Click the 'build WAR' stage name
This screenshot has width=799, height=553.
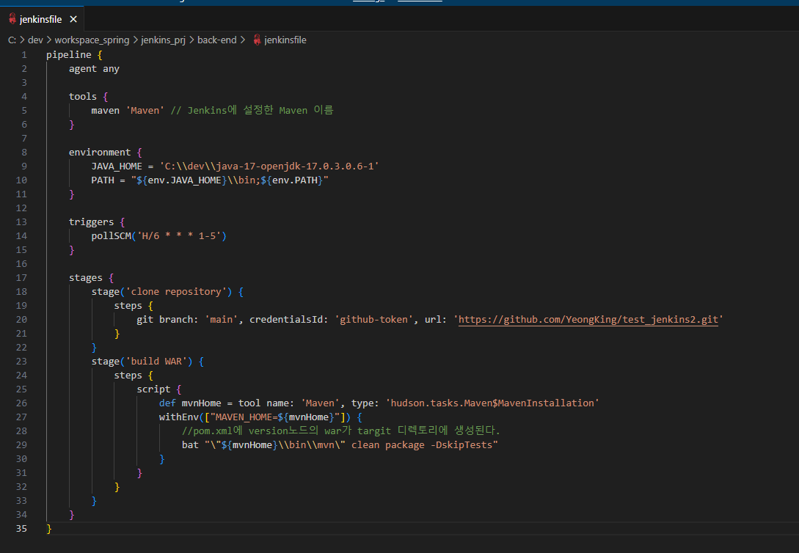click(156, 362)
